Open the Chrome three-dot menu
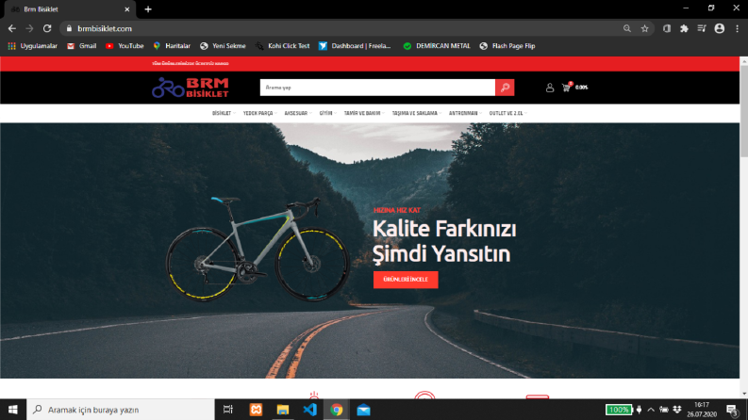This screenshot has width=748, height=420. 737,28
